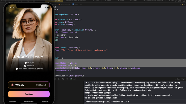Click the UNLOCK PREMIUM heading
186x104 pixels.
click(29, 57)
